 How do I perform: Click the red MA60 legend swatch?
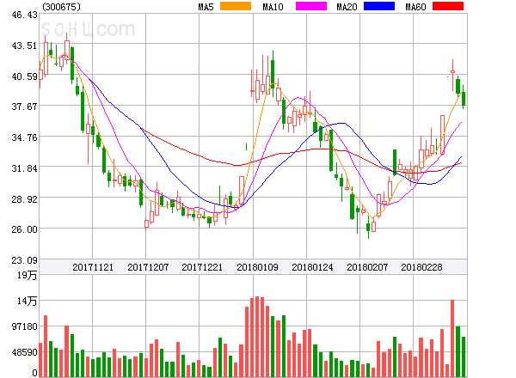(x=448, y=6)
